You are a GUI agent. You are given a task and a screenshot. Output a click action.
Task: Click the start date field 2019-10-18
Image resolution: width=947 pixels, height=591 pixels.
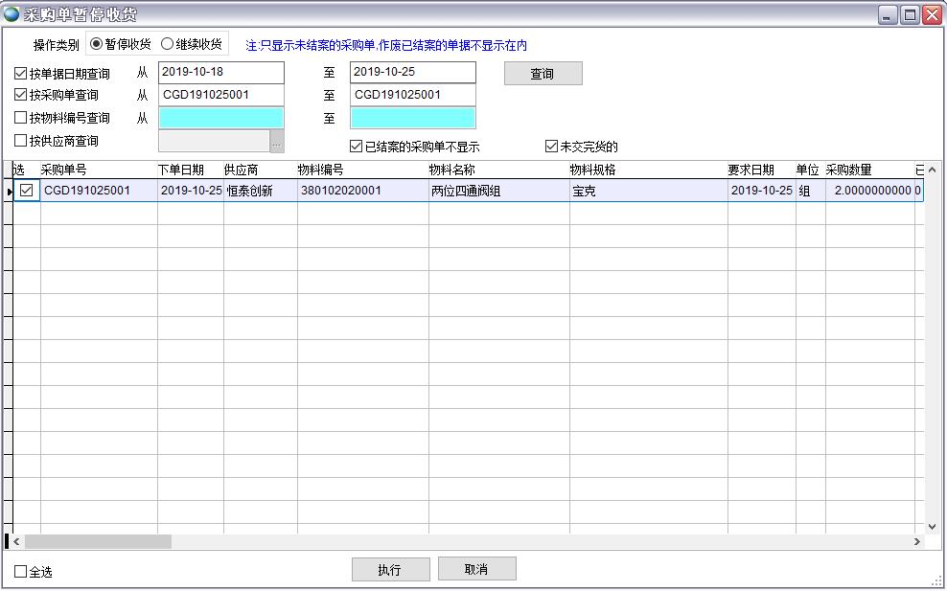tap(221, 73)
